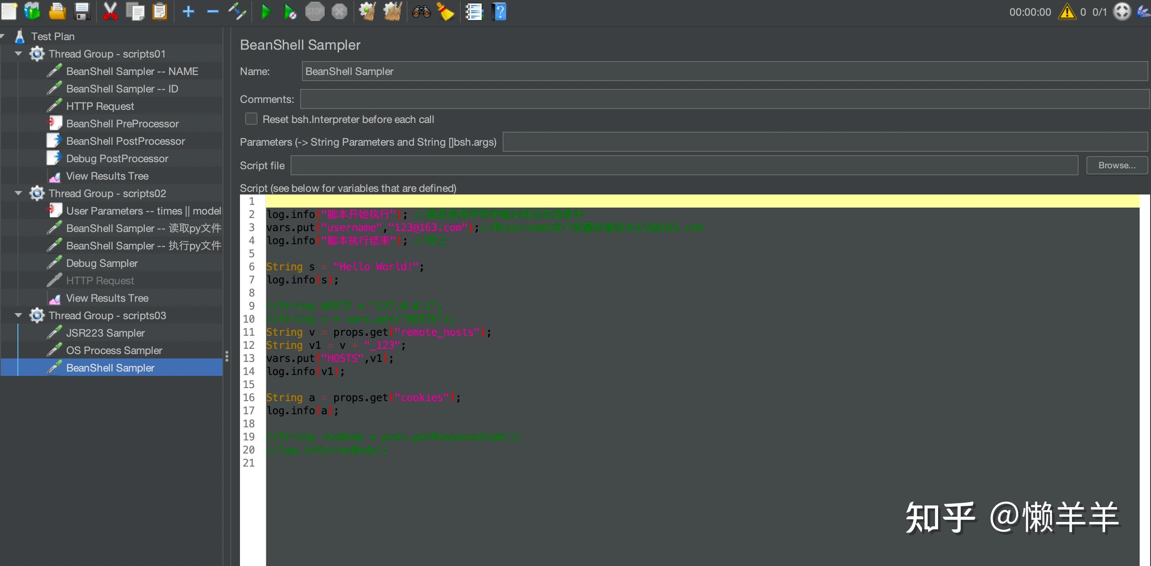Click the Save floppy disk icon
Image resolution: width=1151 pixels, height=566 pixels.
(82, 12)
